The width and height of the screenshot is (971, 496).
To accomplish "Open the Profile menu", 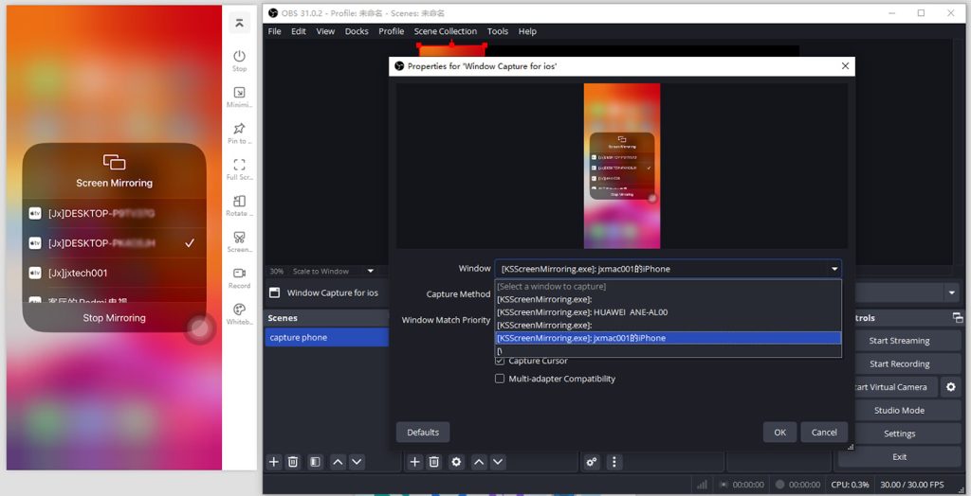I will (x=392, y=31).
